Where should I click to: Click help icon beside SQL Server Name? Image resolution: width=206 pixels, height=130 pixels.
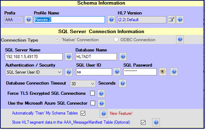(x=69, y=56)
